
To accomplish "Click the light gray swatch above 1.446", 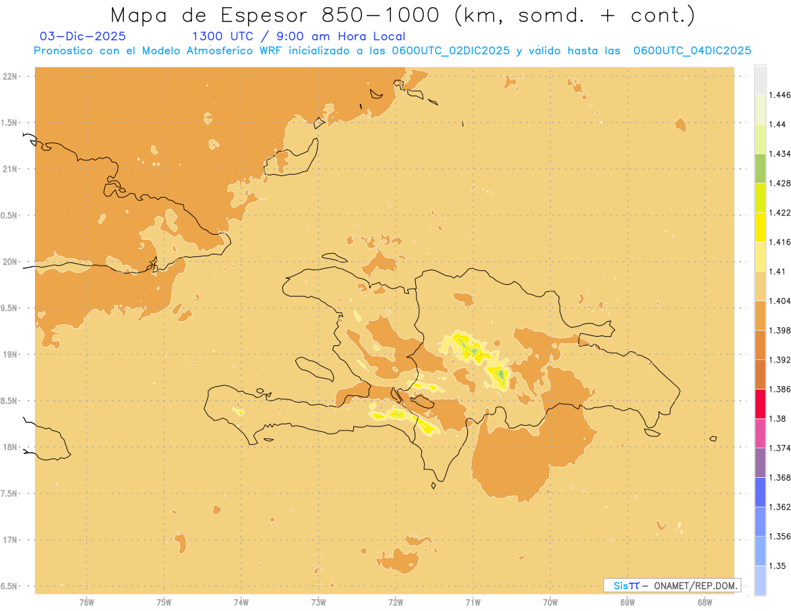I will point(760,80).
